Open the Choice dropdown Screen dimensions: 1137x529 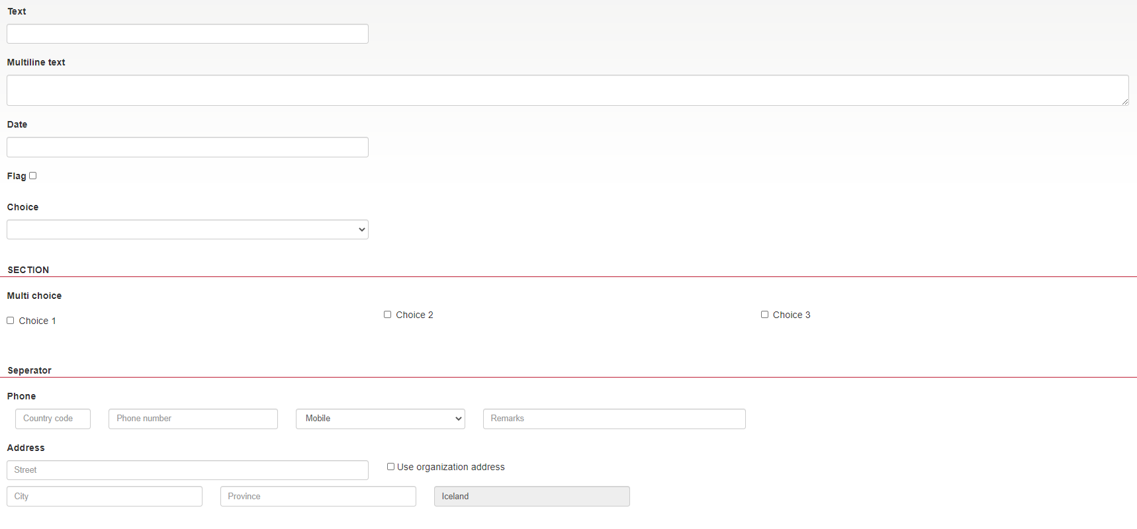187,229
